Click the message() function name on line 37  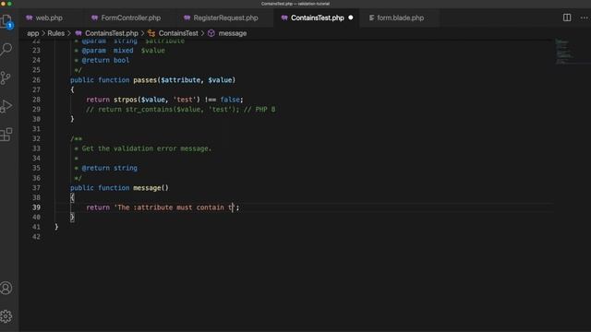(x=147, y=188)
